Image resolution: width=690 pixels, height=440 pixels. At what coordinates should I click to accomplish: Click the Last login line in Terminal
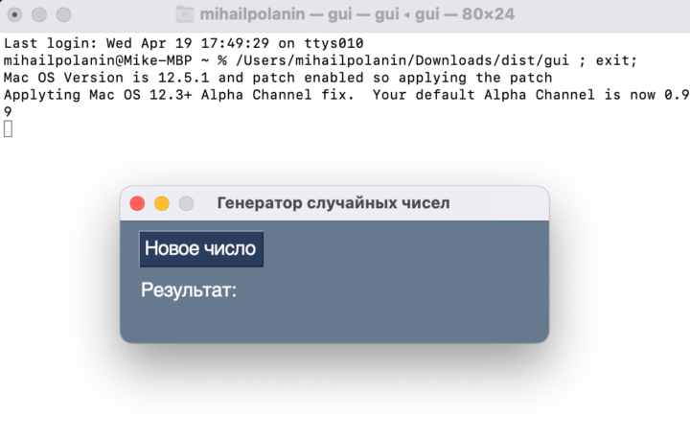(183, 43)
